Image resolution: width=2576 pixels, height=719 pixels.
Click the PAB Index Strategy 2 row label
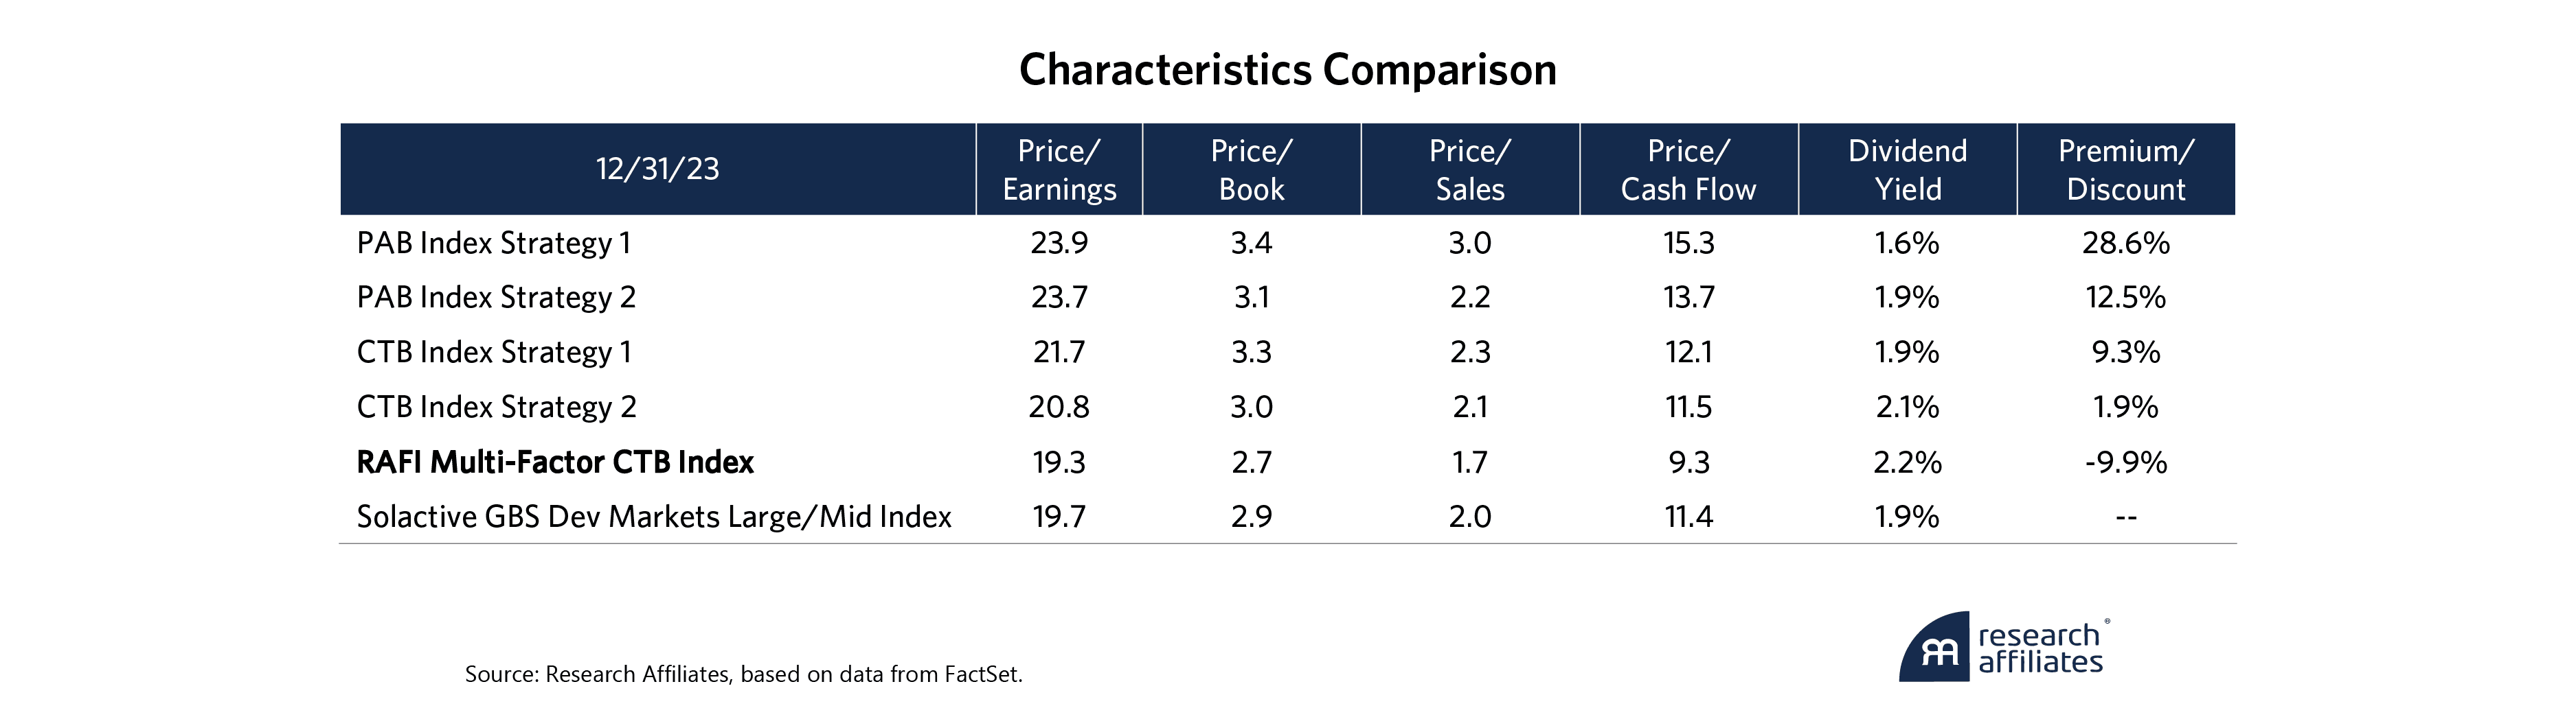click(x=496, y=298)
